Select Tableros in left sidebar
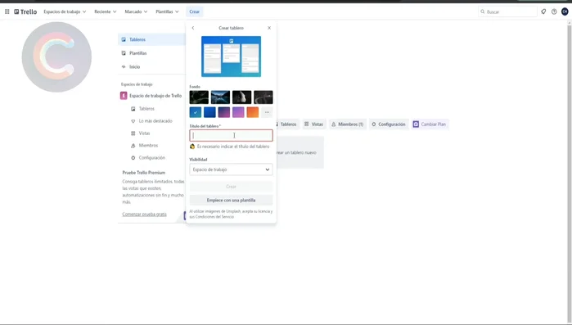Screen dimensions: 572x325 click(x=151, y=39)
